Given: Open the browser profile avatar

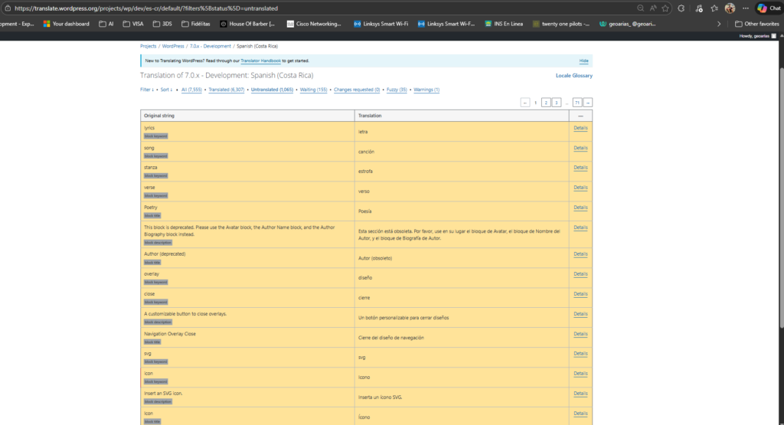Looking at the screenshot, I should click(x=730, y=8).
